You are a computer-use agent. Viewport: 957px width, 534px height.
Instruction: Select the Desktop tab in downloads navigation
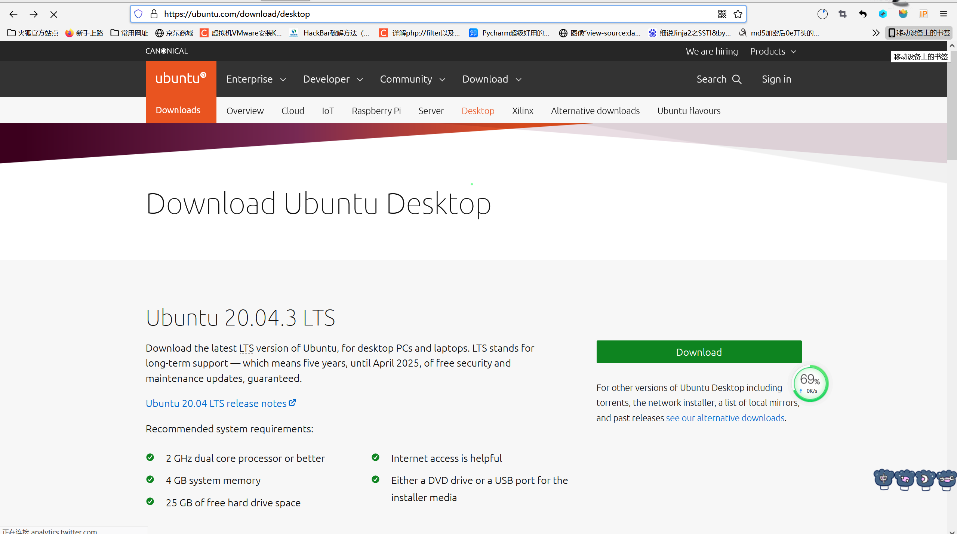[478, 111]
